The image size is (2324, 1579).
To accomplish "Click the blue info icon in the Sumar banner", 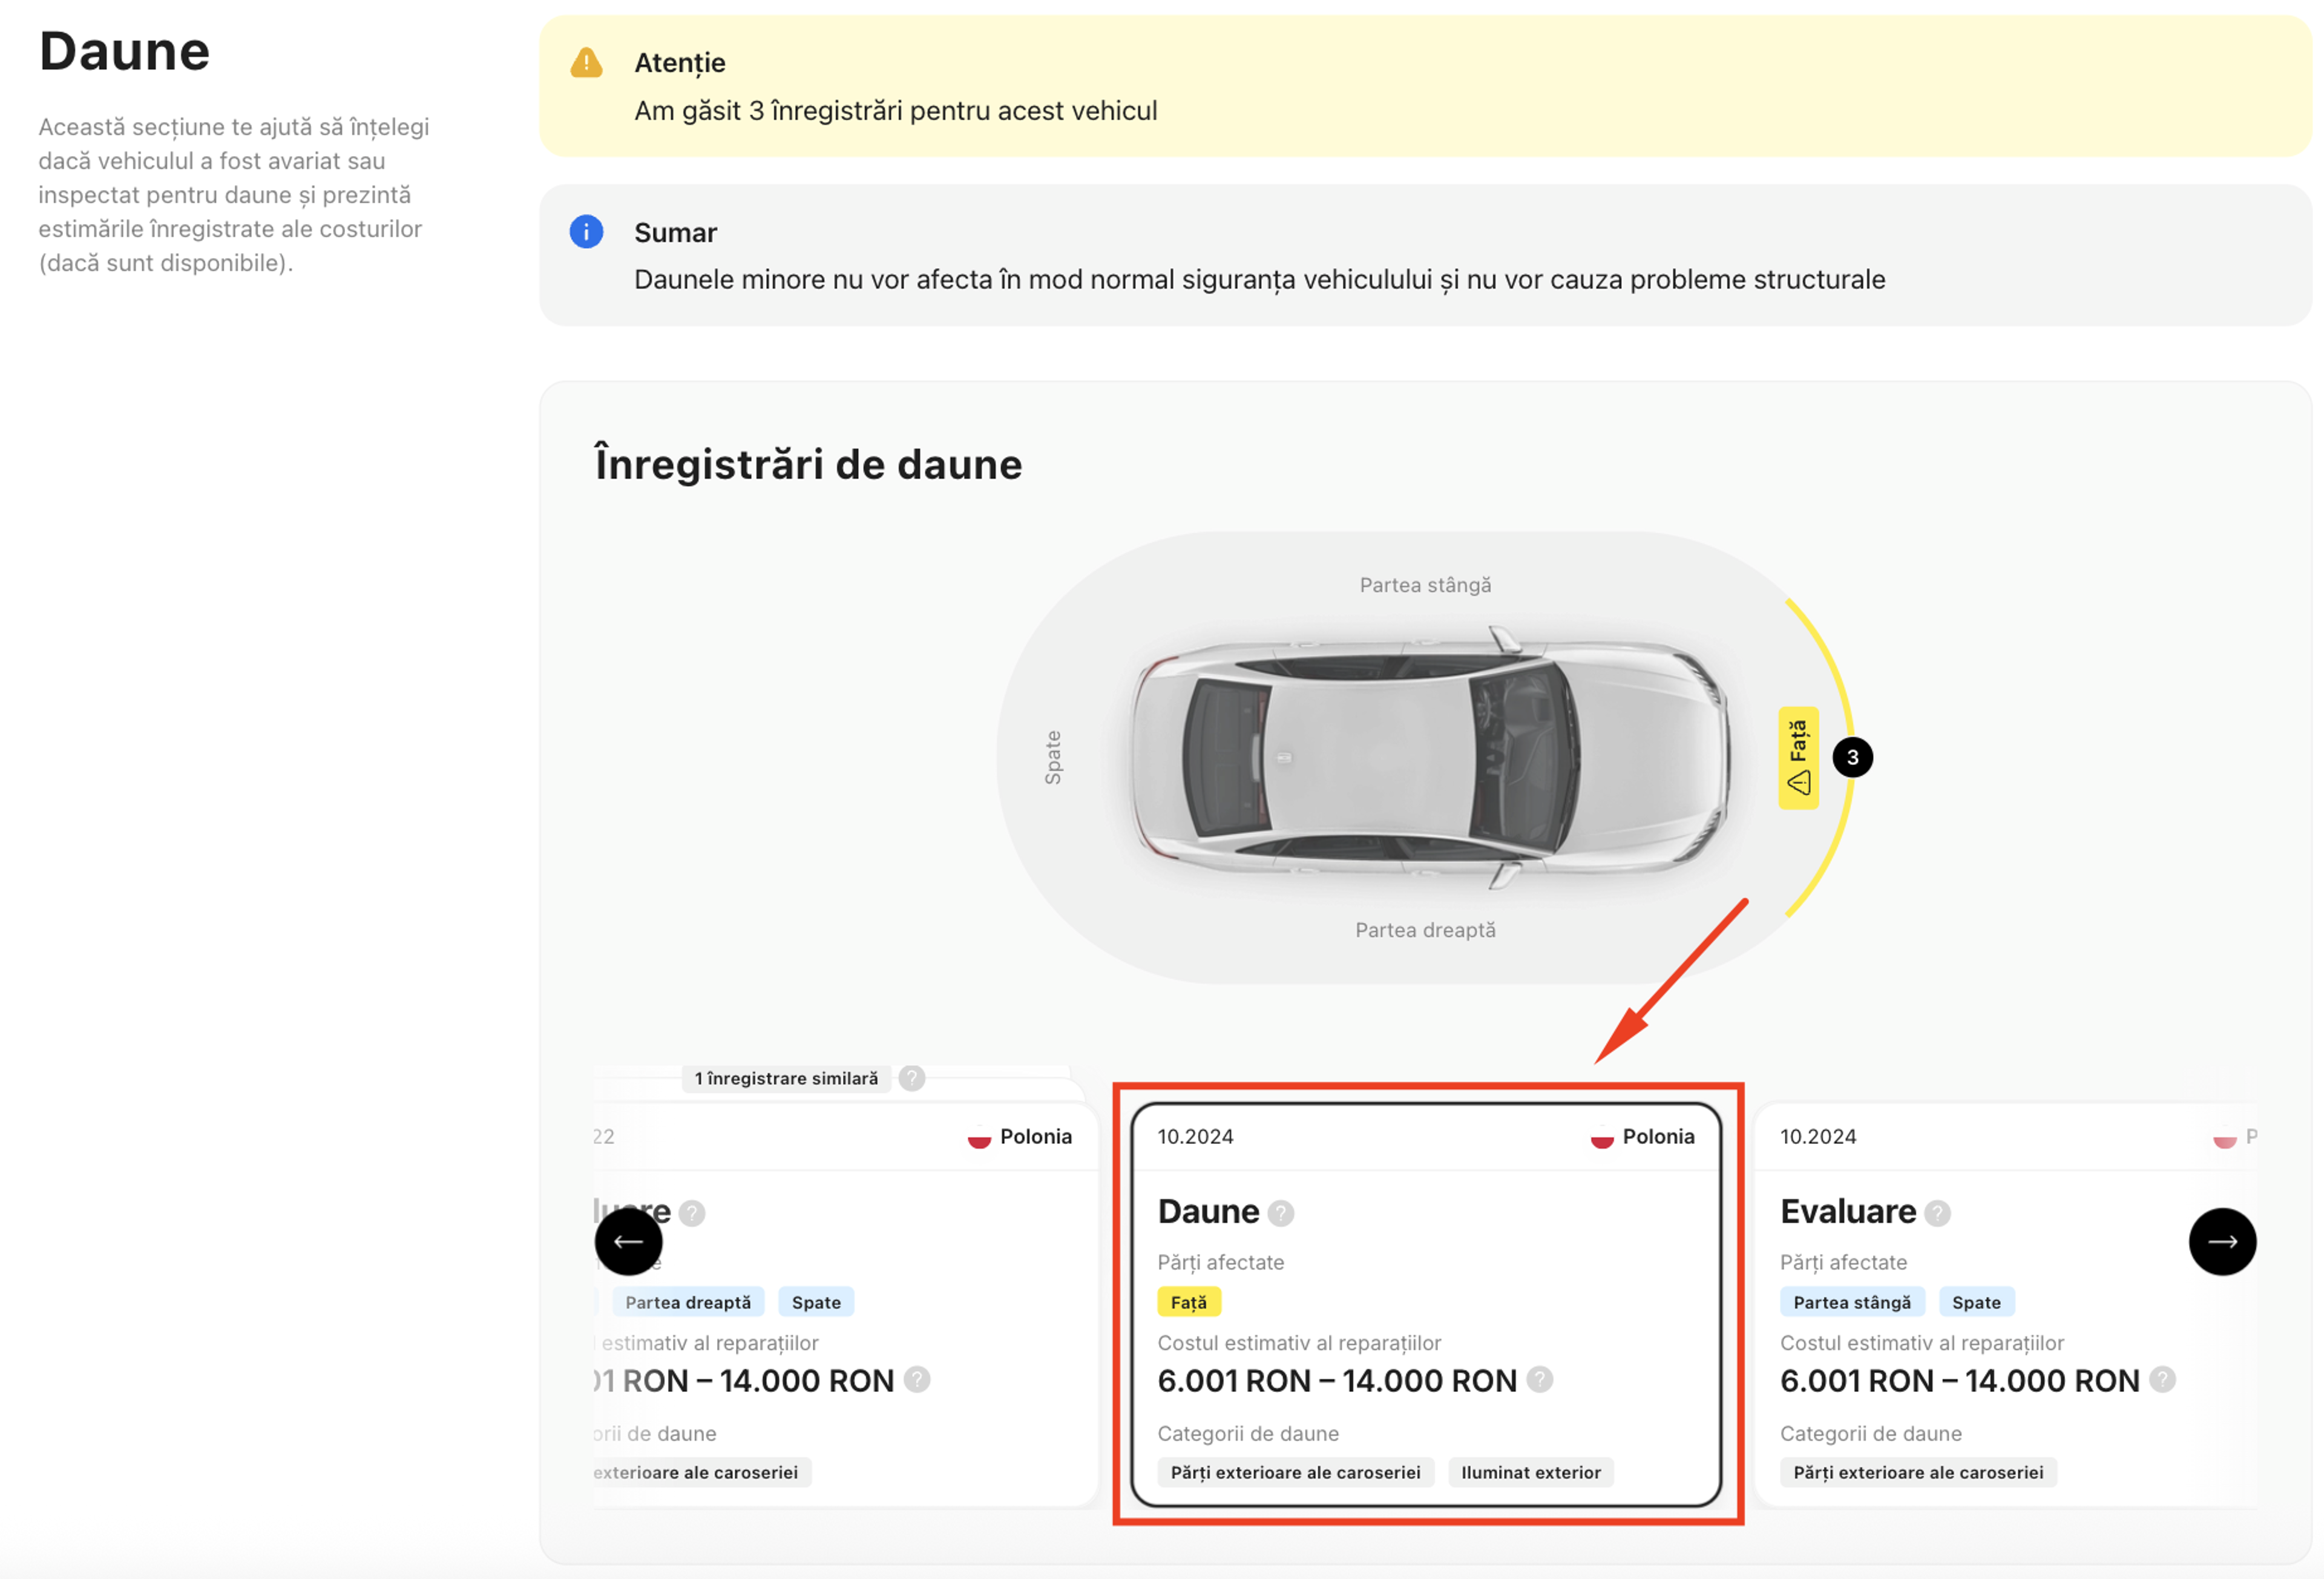I will pos(586,232).
